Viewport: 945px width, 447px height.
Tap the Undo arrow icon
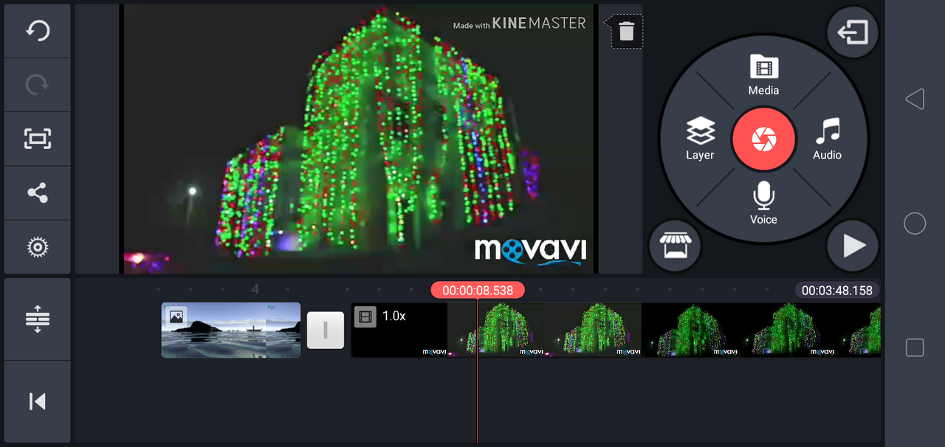pyautogui.click(x=38, y=31)
